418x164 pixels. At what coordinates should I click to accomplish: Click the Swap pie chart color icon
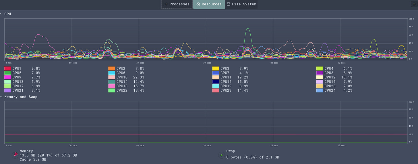click(x=221, y=155)
